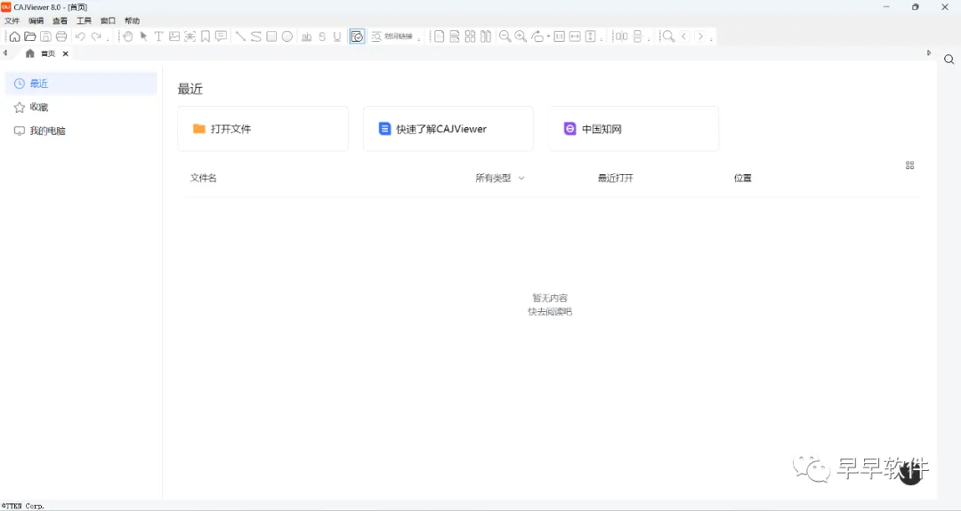
Task: Click the rotate page icon
Action: [537, 36]
